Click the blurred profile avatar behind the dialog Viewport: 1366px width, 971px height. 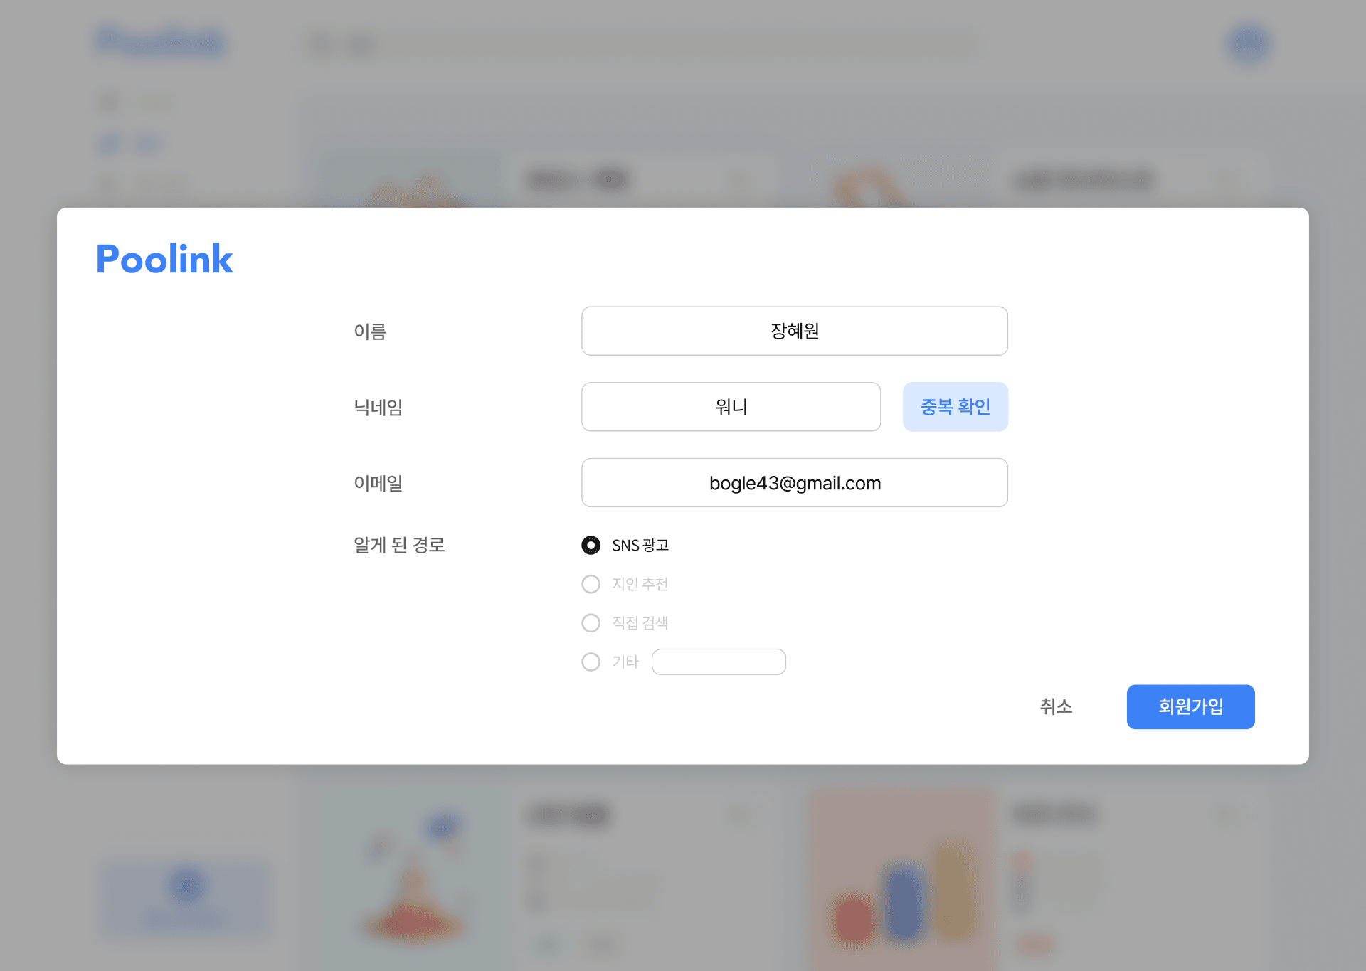pyautogui.click(x=1248, y=44)
